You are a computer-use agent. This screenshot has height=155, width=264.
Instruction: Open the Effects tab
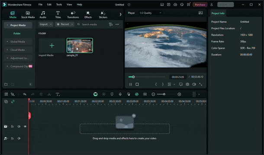(x=88, y=15)
